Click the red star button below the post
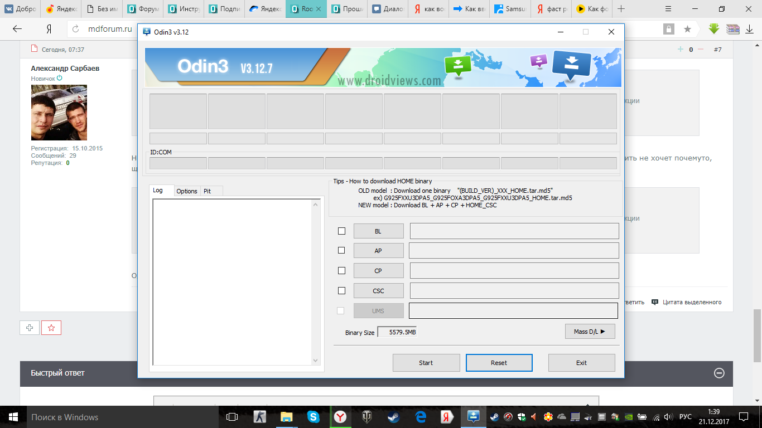The image size is (762, 428). pos(51,328)
